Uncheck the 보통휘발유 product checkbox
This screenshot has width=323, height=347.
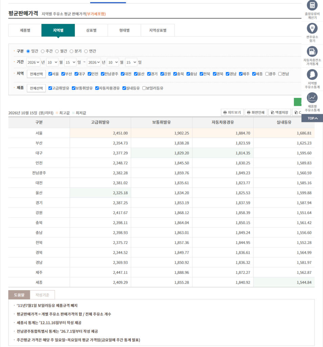click(x=74, y=88)
